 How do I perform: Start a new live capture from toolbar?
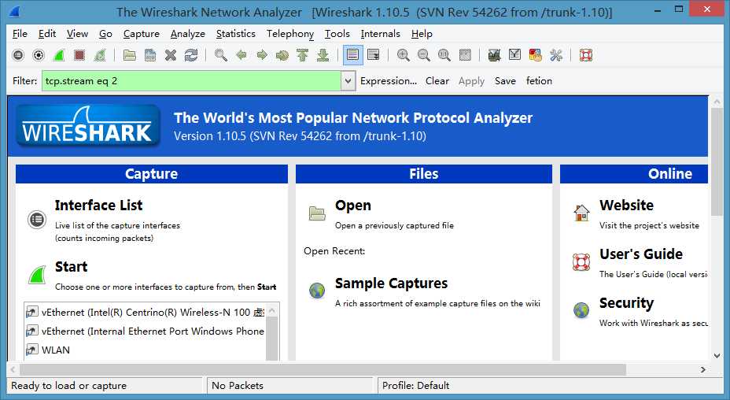[x=59, y=55]
